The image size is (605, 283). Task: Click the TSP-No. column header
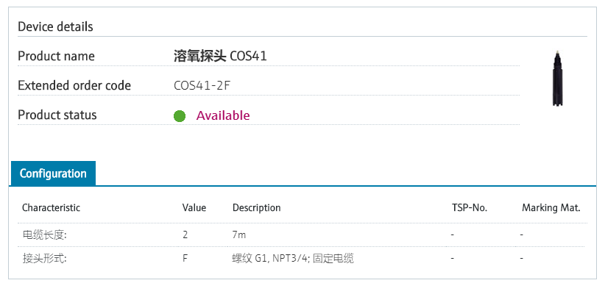coord(470,208)
